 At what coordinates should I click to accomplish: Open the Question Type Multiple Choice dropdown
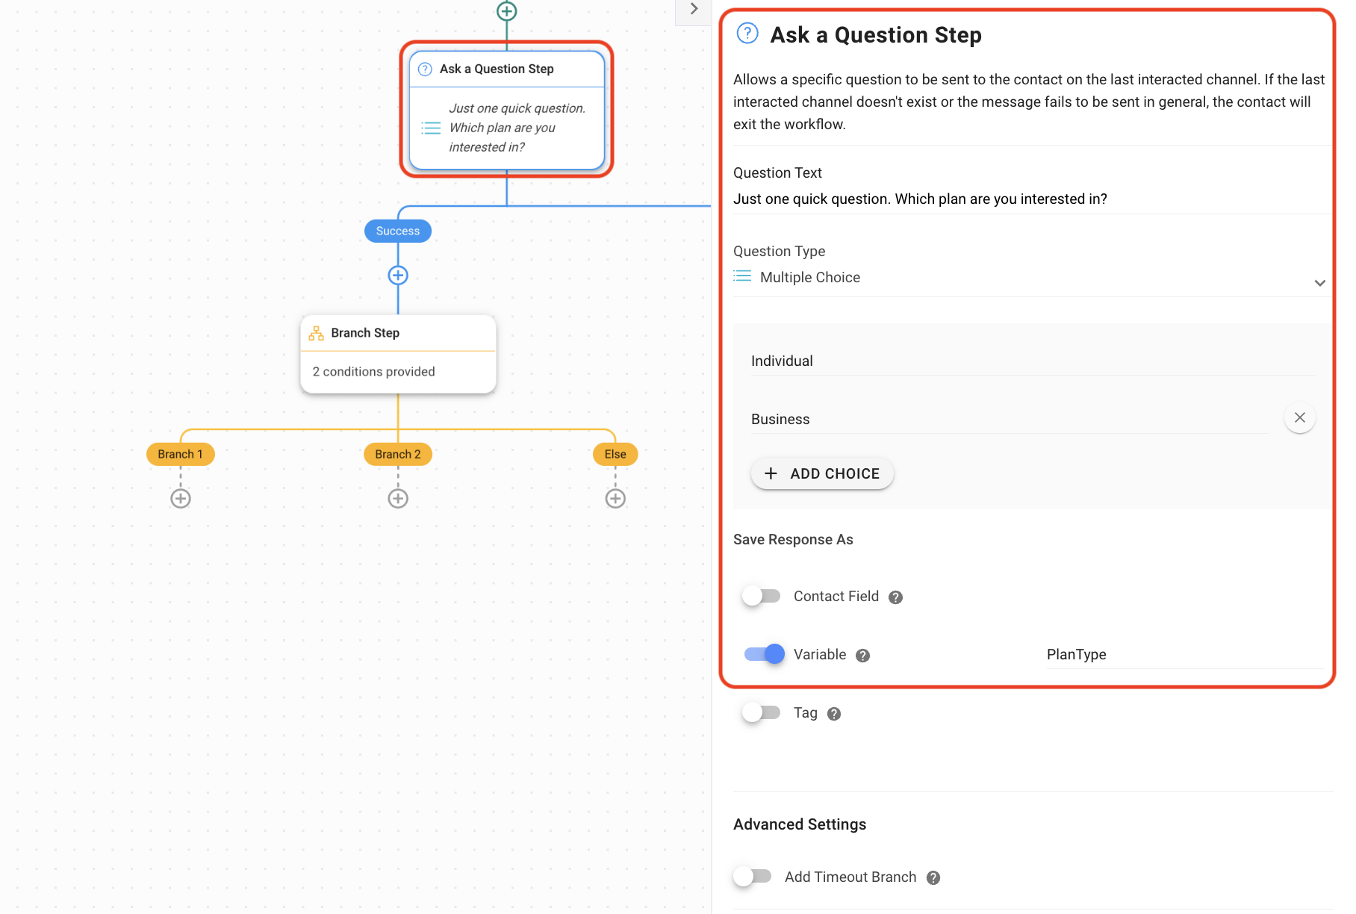tap(1030, 278)
